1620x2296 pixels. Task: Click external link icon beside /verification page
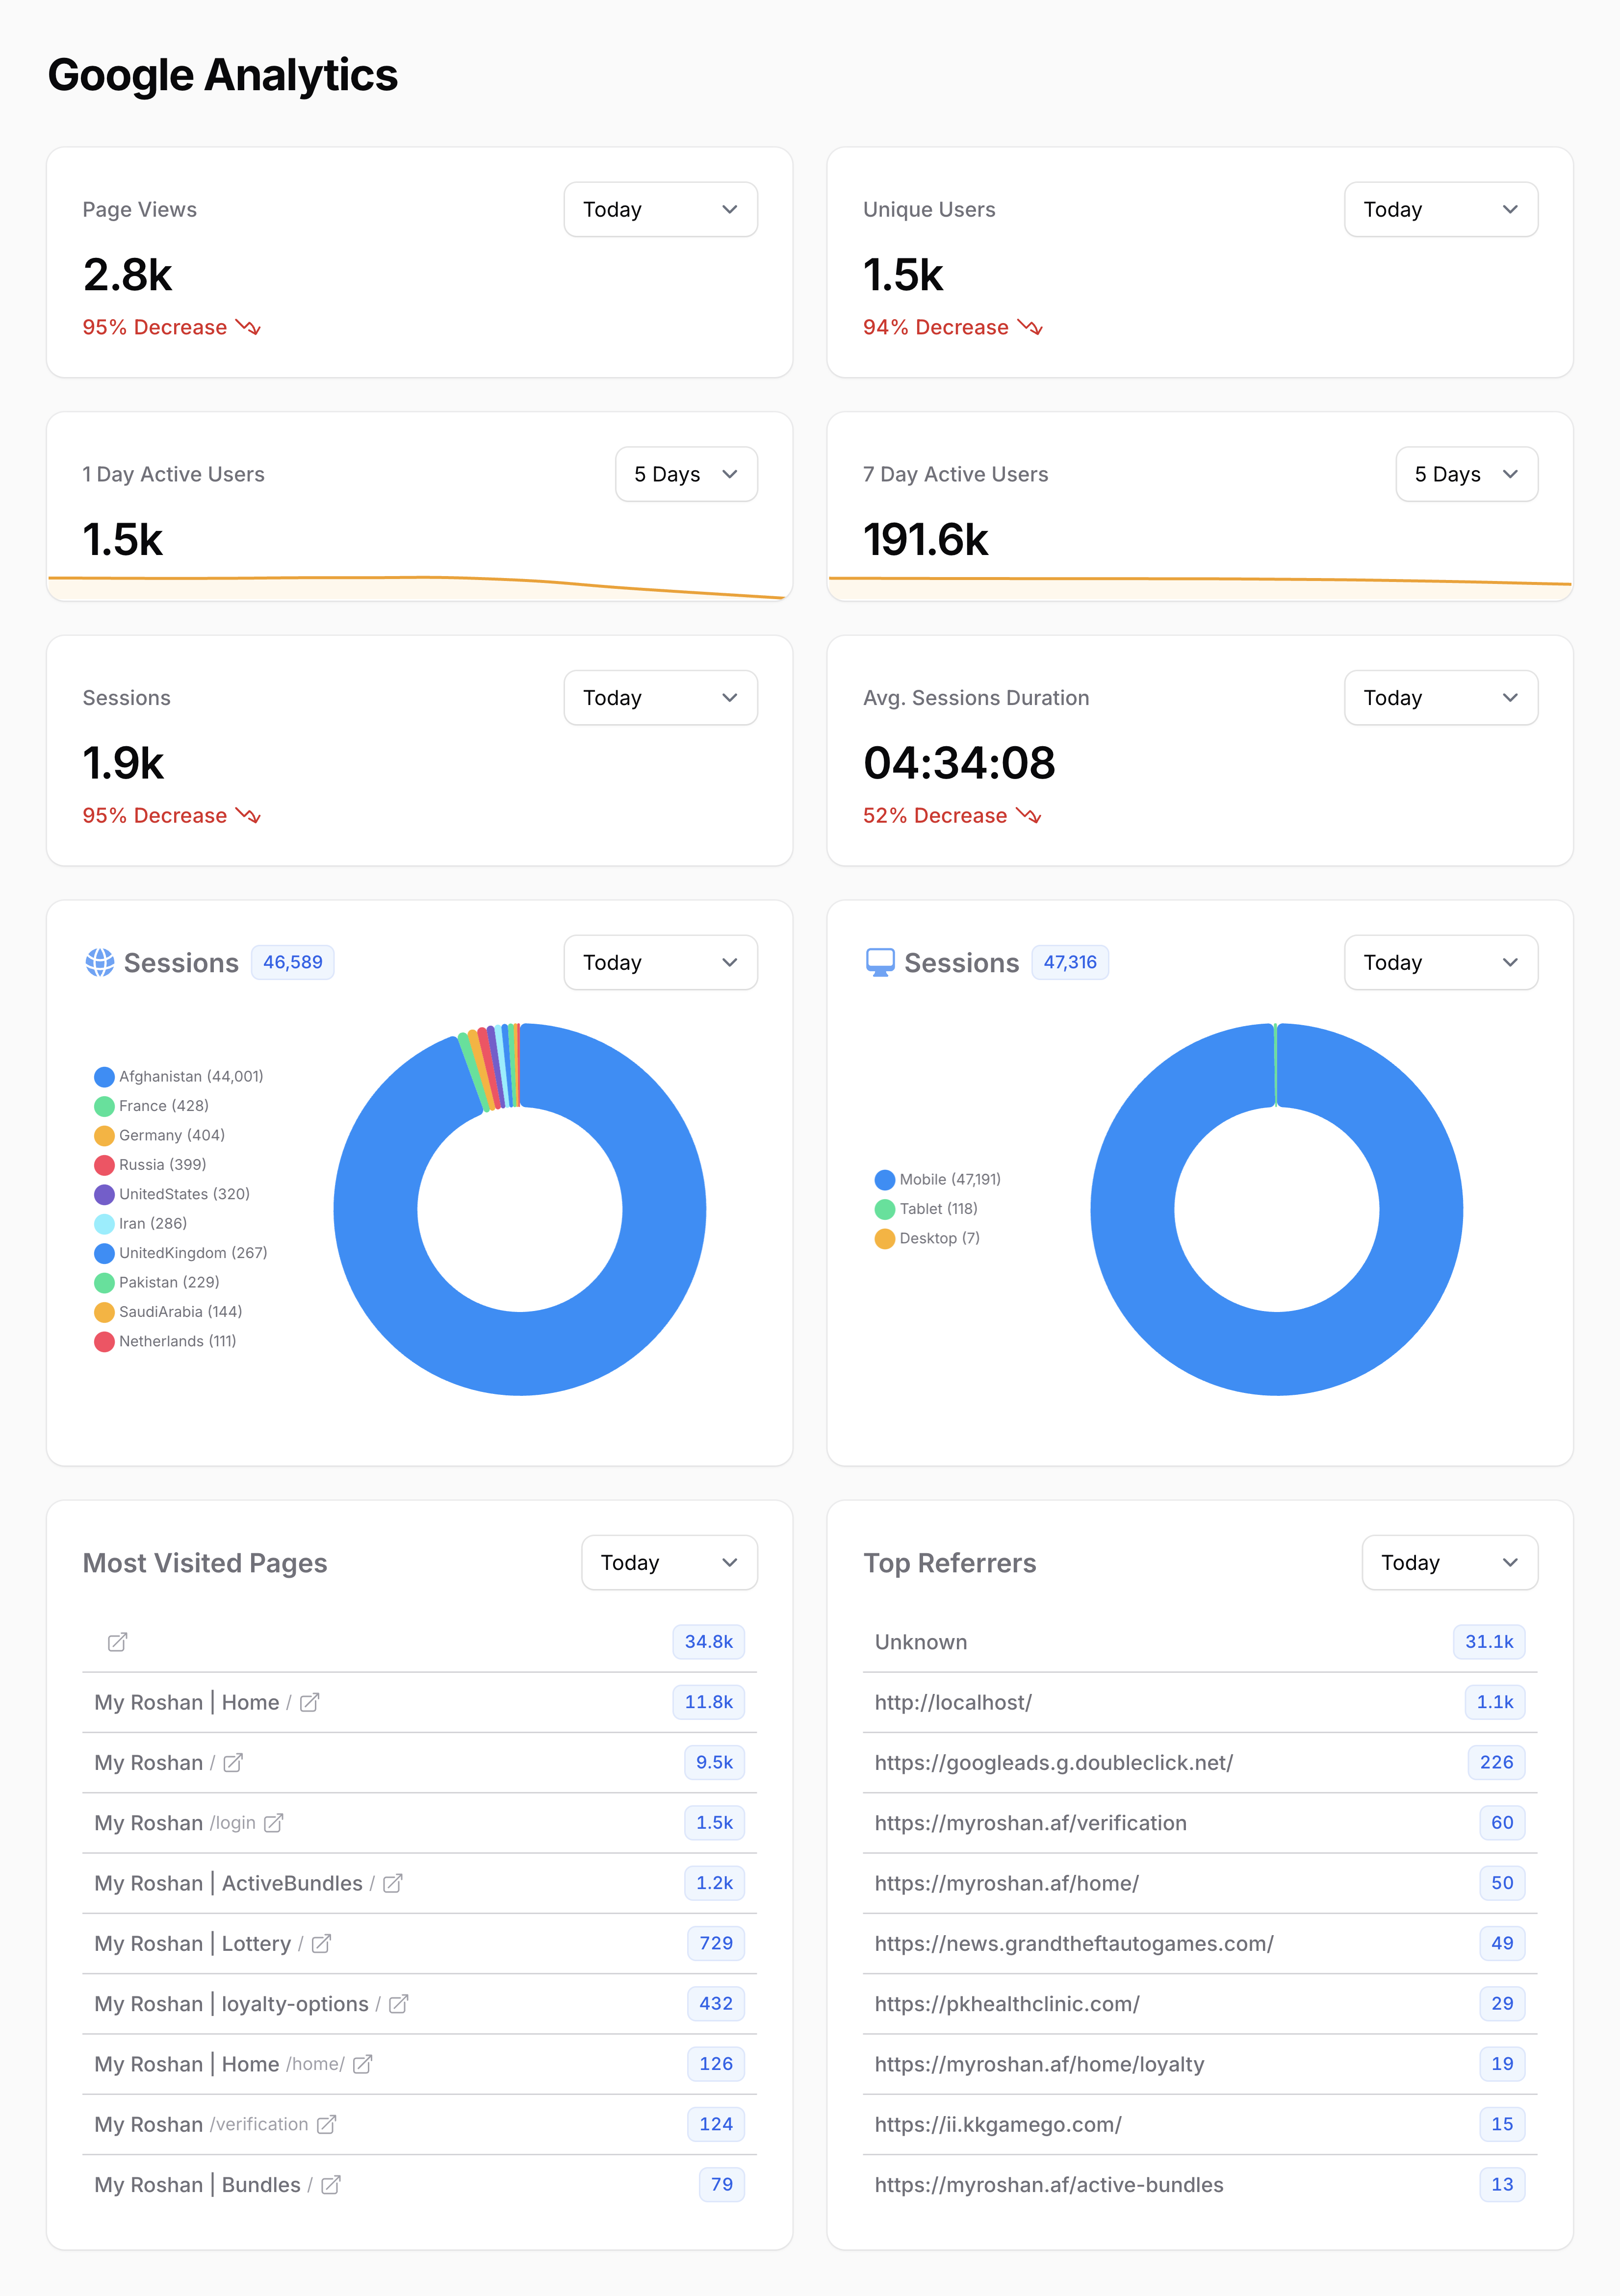pyautogui.click(x=326, y=2124)
